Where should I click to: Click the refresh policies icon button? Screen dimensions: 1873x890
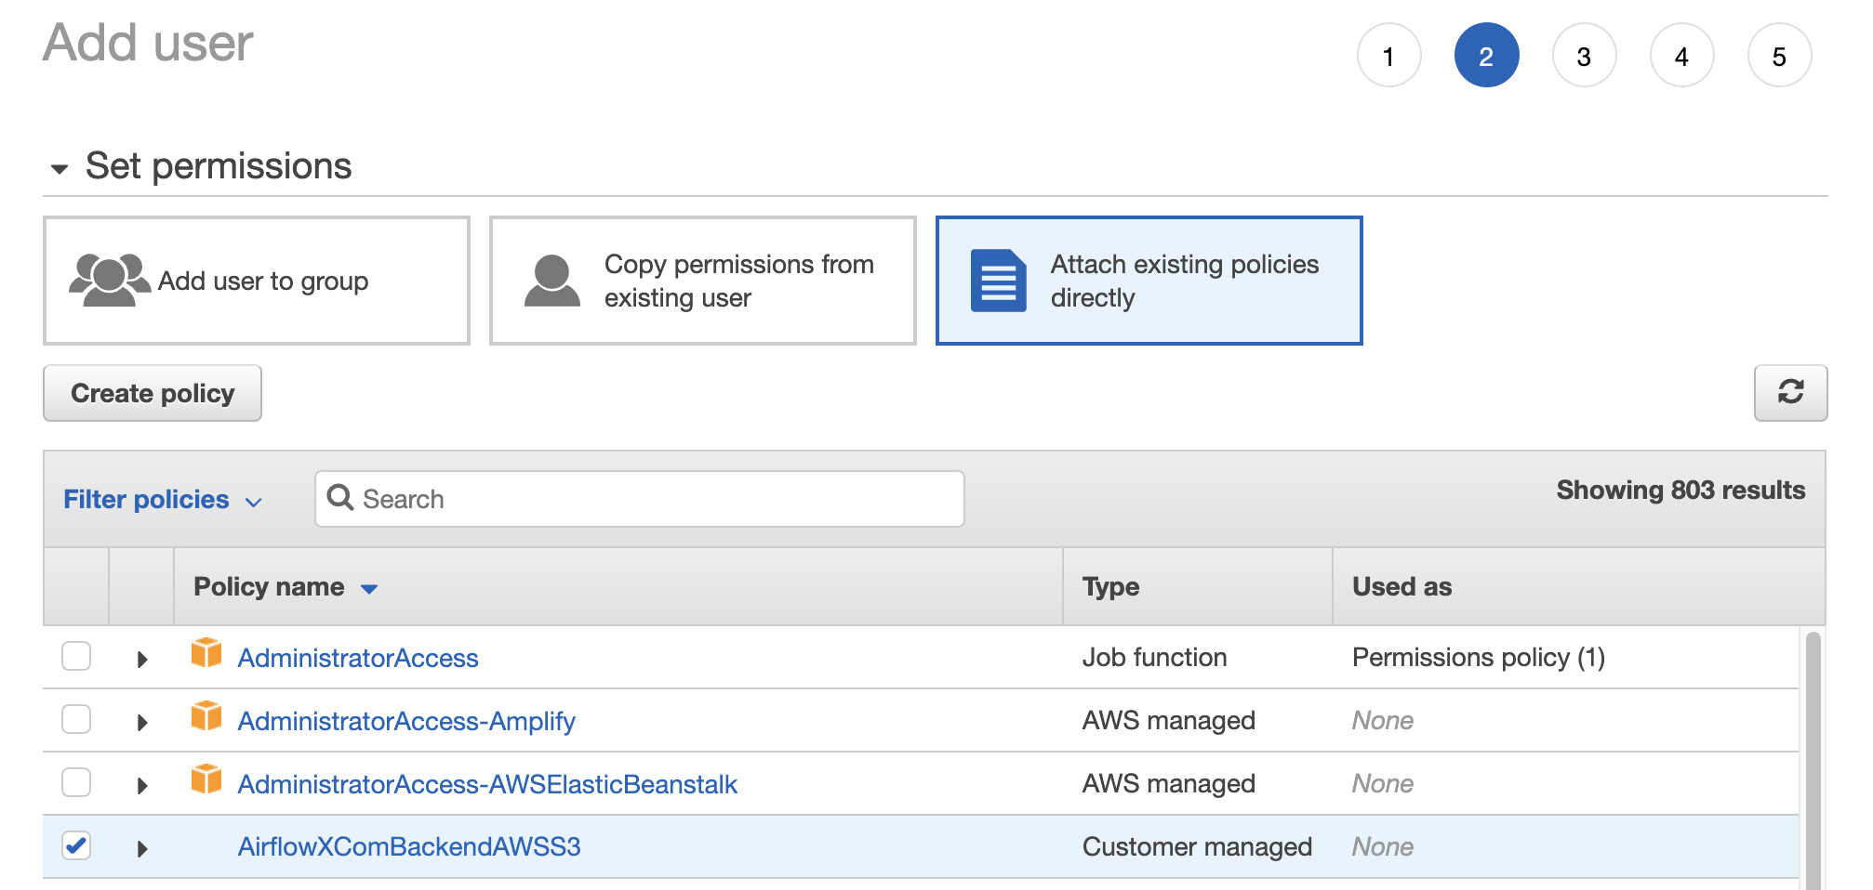click(1789, 393)
